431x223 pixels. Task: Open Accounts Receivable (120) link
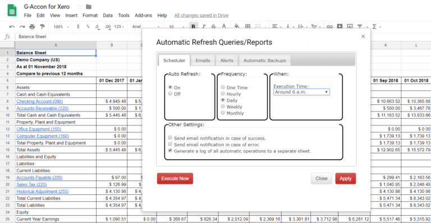coord(42,108)
